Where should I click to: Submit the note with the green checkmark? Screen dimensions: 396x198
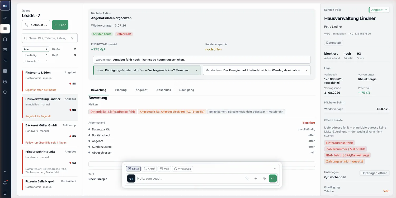[273, 179]
